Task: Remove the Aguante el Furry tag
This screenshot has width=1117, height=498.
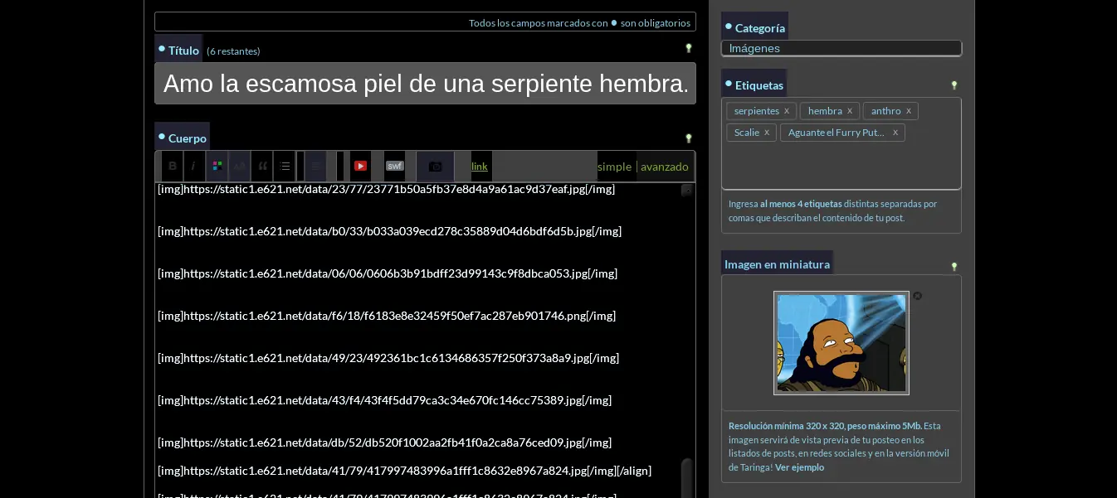Action: (x=895, y=133)
